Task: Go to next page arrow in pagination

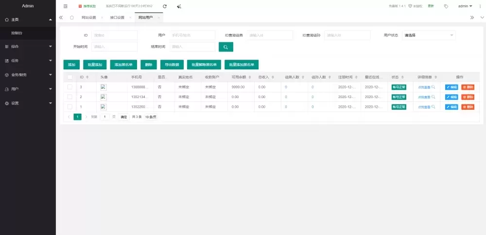Action: [86, 117]
